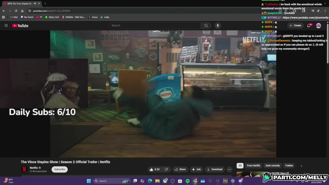Open the YouTube hamburger guide menu
This screenshot has width=329, height=185.
pos(6,25)
